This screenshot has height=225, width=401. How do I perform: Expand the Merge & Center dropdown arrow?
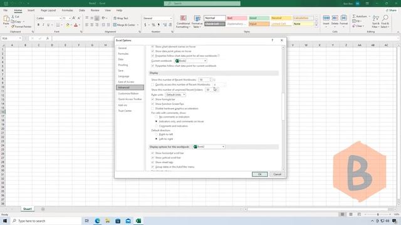tap(138, 25)
